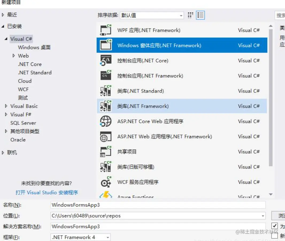The height and width of the screenshot is (241, 285).
Task: Expand the Web subnode arrow
Action: 14,56
